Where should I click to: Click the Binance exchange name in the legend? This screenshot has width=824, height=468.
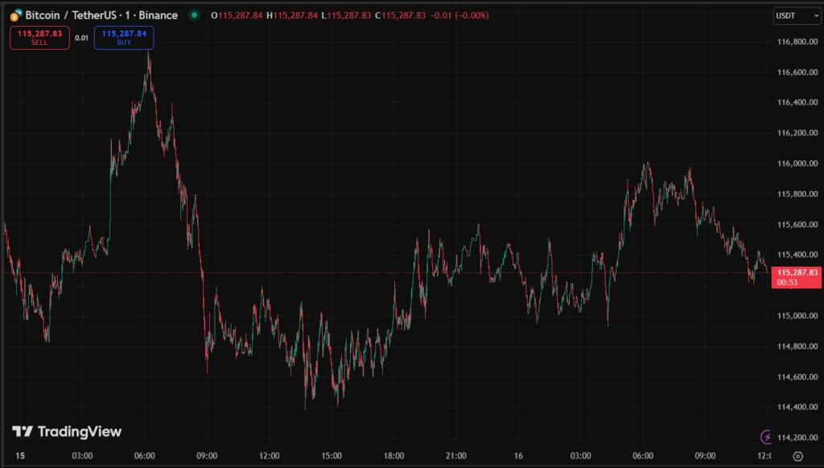tap(159, 14)
